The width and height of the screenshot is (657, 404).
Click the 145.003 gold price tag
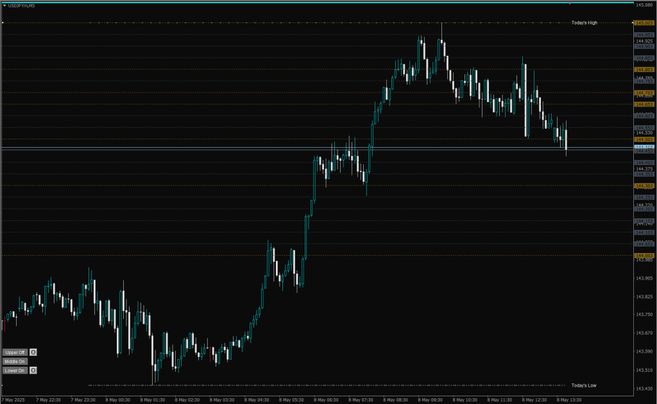[644, 22]
